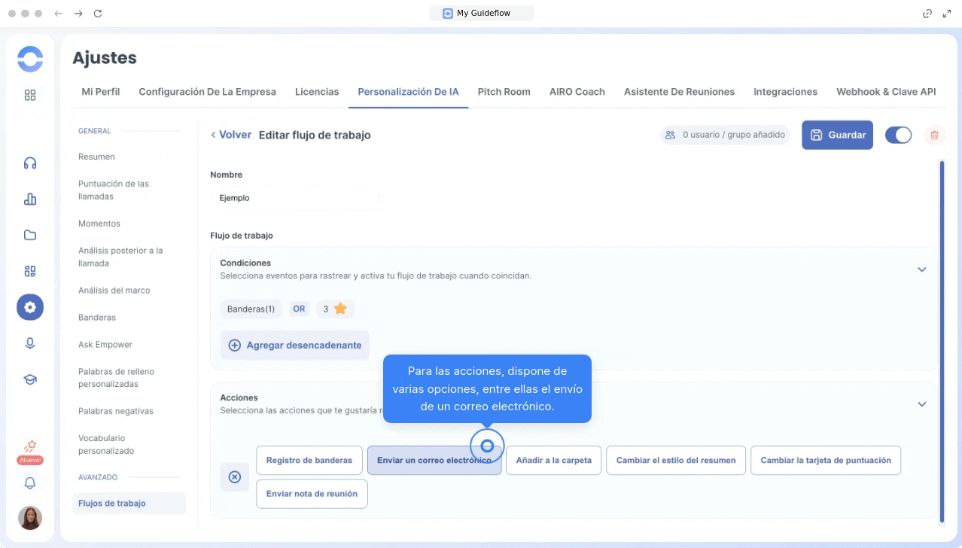Open the bar chart analytics icon
The image size is (962, 548).
click(30, 199)
